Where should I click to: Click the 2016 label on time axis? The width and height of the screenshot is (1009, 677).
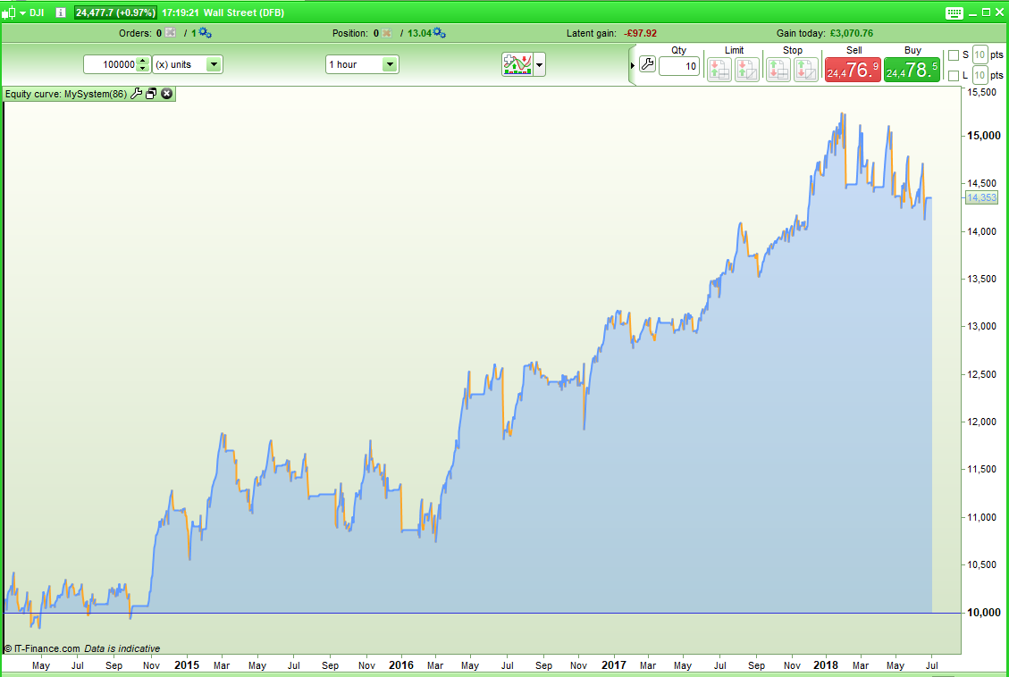point(401,664)
